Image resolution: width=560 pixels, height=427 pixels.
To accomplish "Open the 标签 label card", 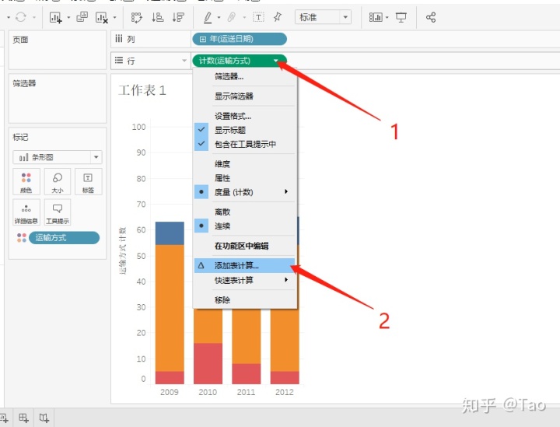I will click(88, 181).
